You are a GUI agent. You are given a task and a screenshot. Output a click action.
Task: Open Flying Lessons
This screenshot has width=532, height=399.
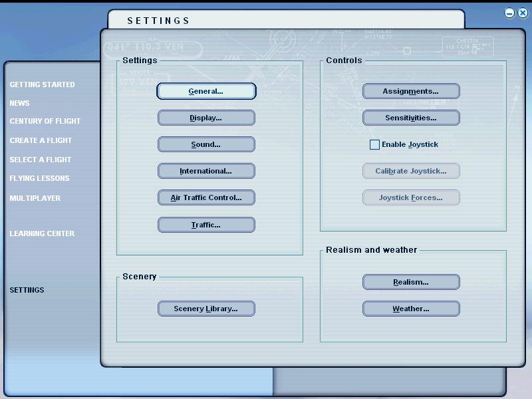pos(39,178)
